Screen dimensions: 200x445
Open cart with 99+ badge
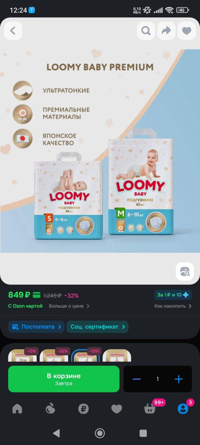(x=150, y=409)
